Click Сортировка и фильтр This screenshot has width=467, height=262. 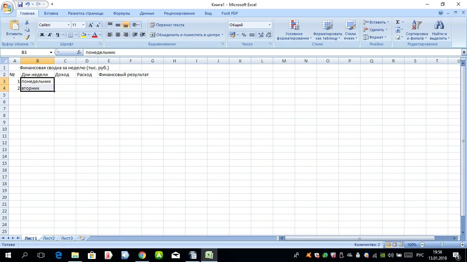pos(416,30)
